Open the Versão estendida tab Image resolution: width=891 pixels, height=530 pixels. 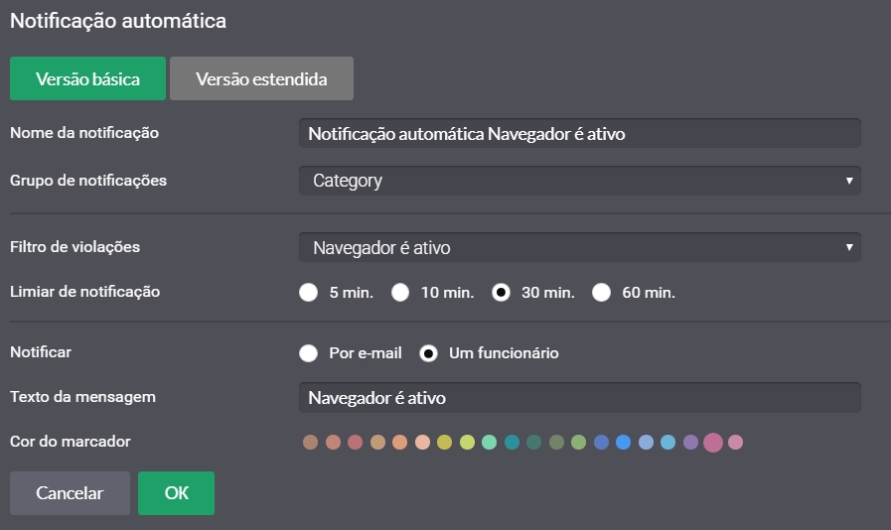[261, 78]
